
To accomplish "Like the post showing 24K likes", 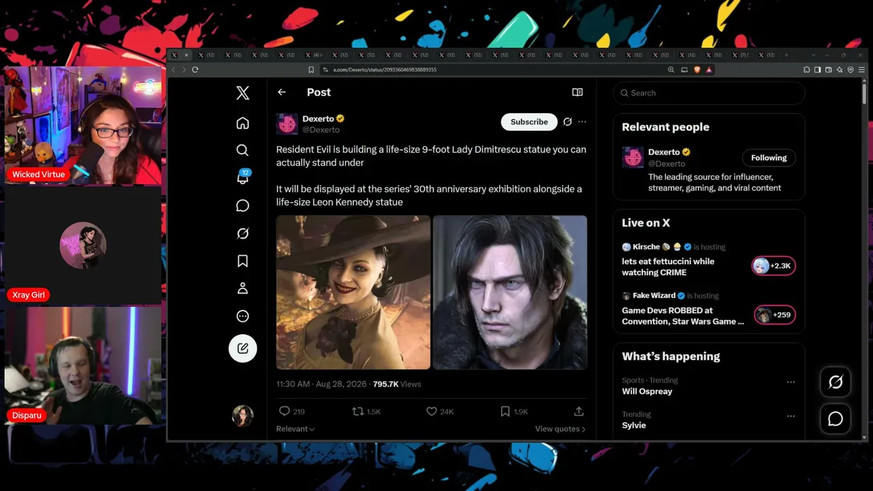I will click(x=440, y=411).
